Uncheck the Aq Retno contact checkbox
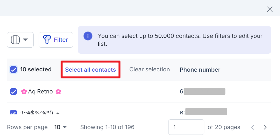This screenshot has width=280, height=140. (x=13, y=92)
